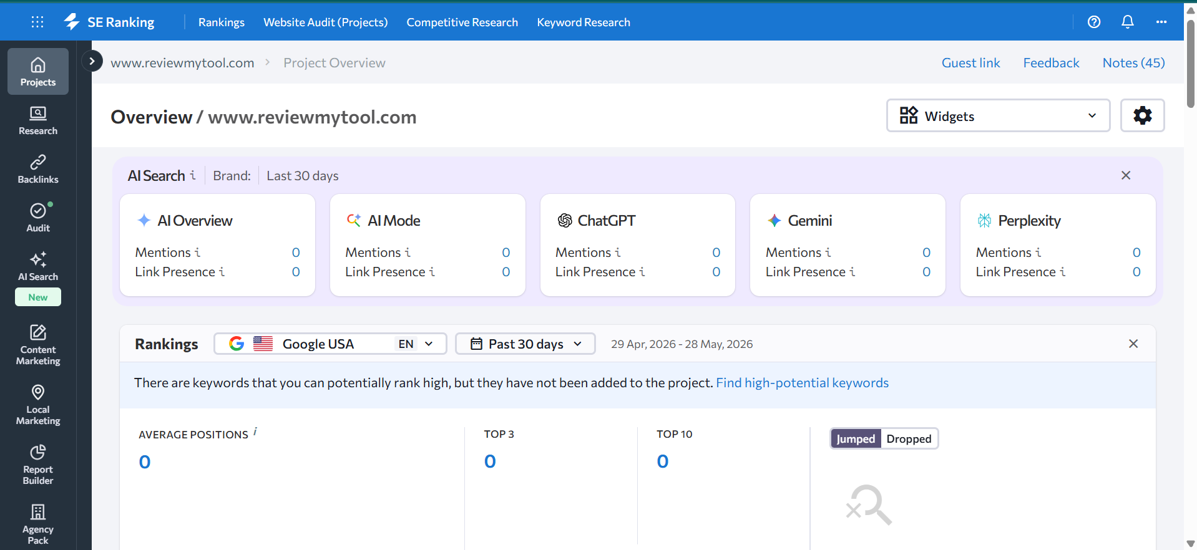Open the apps grid menu icon
Image resolution: width=1197 pixels, height=550 pixels.
(x=37, y=22)
